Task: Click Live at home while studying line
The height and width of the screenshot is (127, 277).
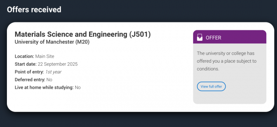Action: click(x=48, y=88)
